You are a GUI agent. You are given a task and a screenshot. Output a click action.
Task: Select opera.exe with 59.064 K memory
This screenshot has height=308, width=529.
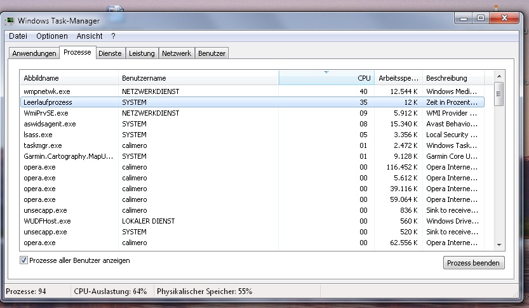click(x=252, y=199)
